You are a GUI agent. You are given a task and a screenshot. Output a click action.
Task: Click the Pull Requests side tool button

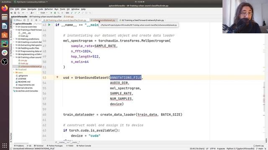click(11, 50)
